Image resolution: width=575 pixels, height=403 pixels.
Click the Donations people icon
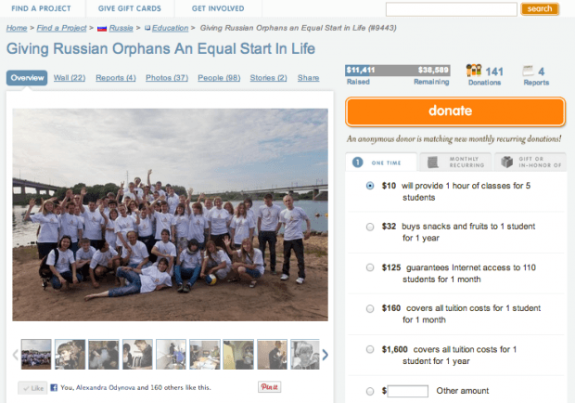(x=473, y=70)
